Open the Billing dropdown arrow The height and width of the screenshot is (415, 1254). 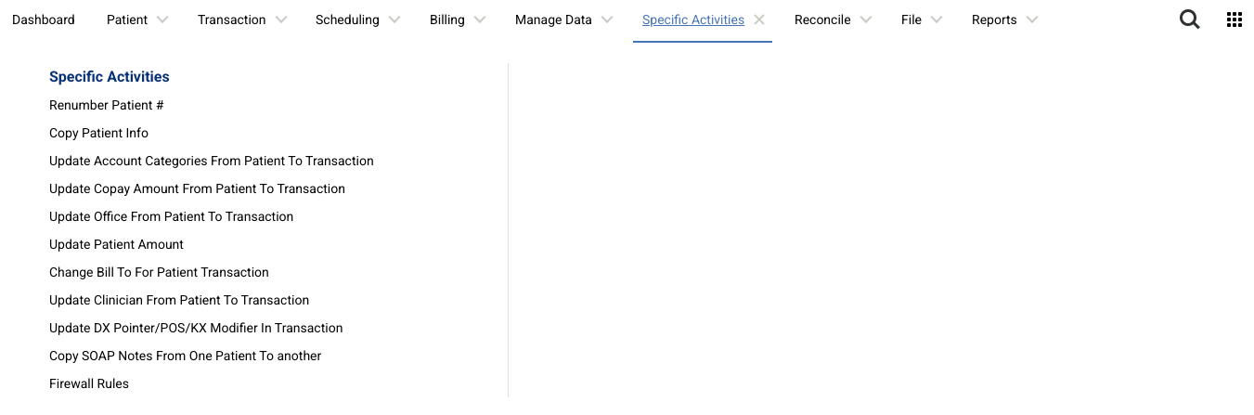pyautogui.click(x=480, y=19)
